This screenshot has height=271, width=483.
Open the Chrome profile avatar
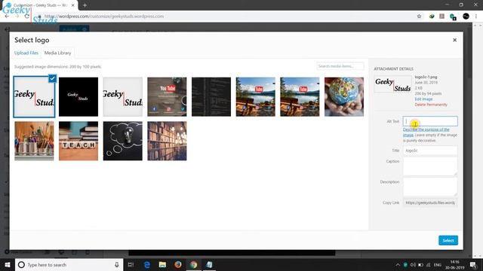(466, 17)
